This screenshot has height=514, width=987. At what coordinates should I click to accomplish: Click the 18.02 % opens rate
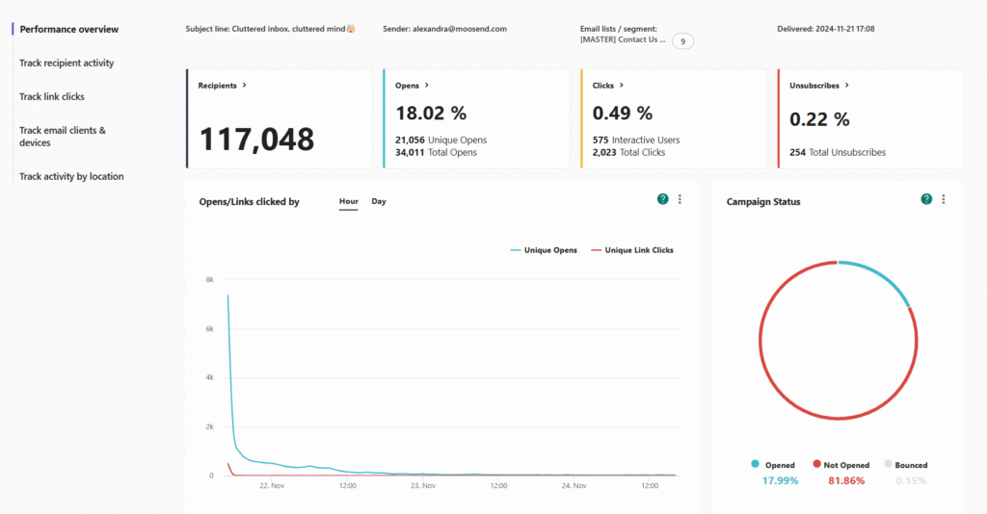[431, 114]
